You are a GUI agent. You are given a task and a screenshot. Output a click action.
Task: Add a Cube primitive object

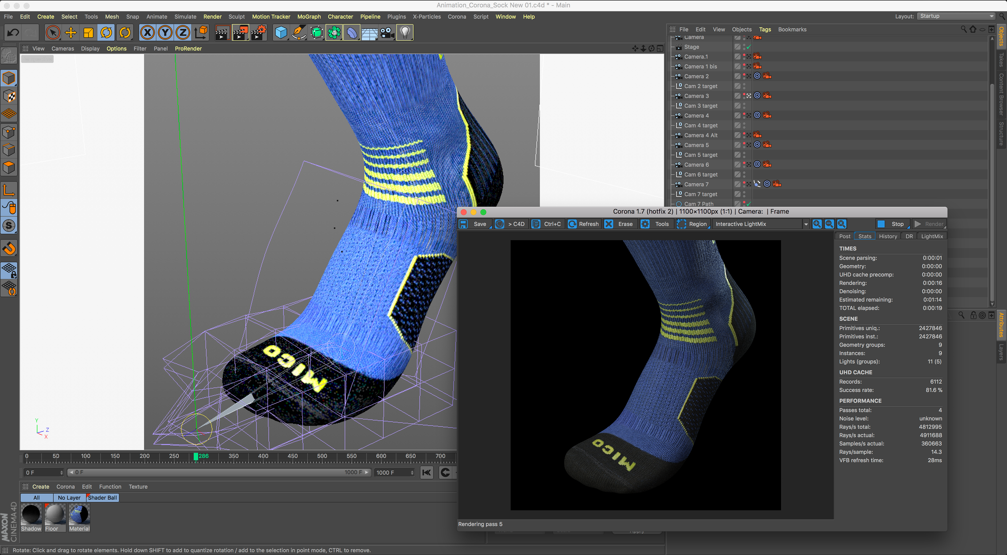point(281,33)
